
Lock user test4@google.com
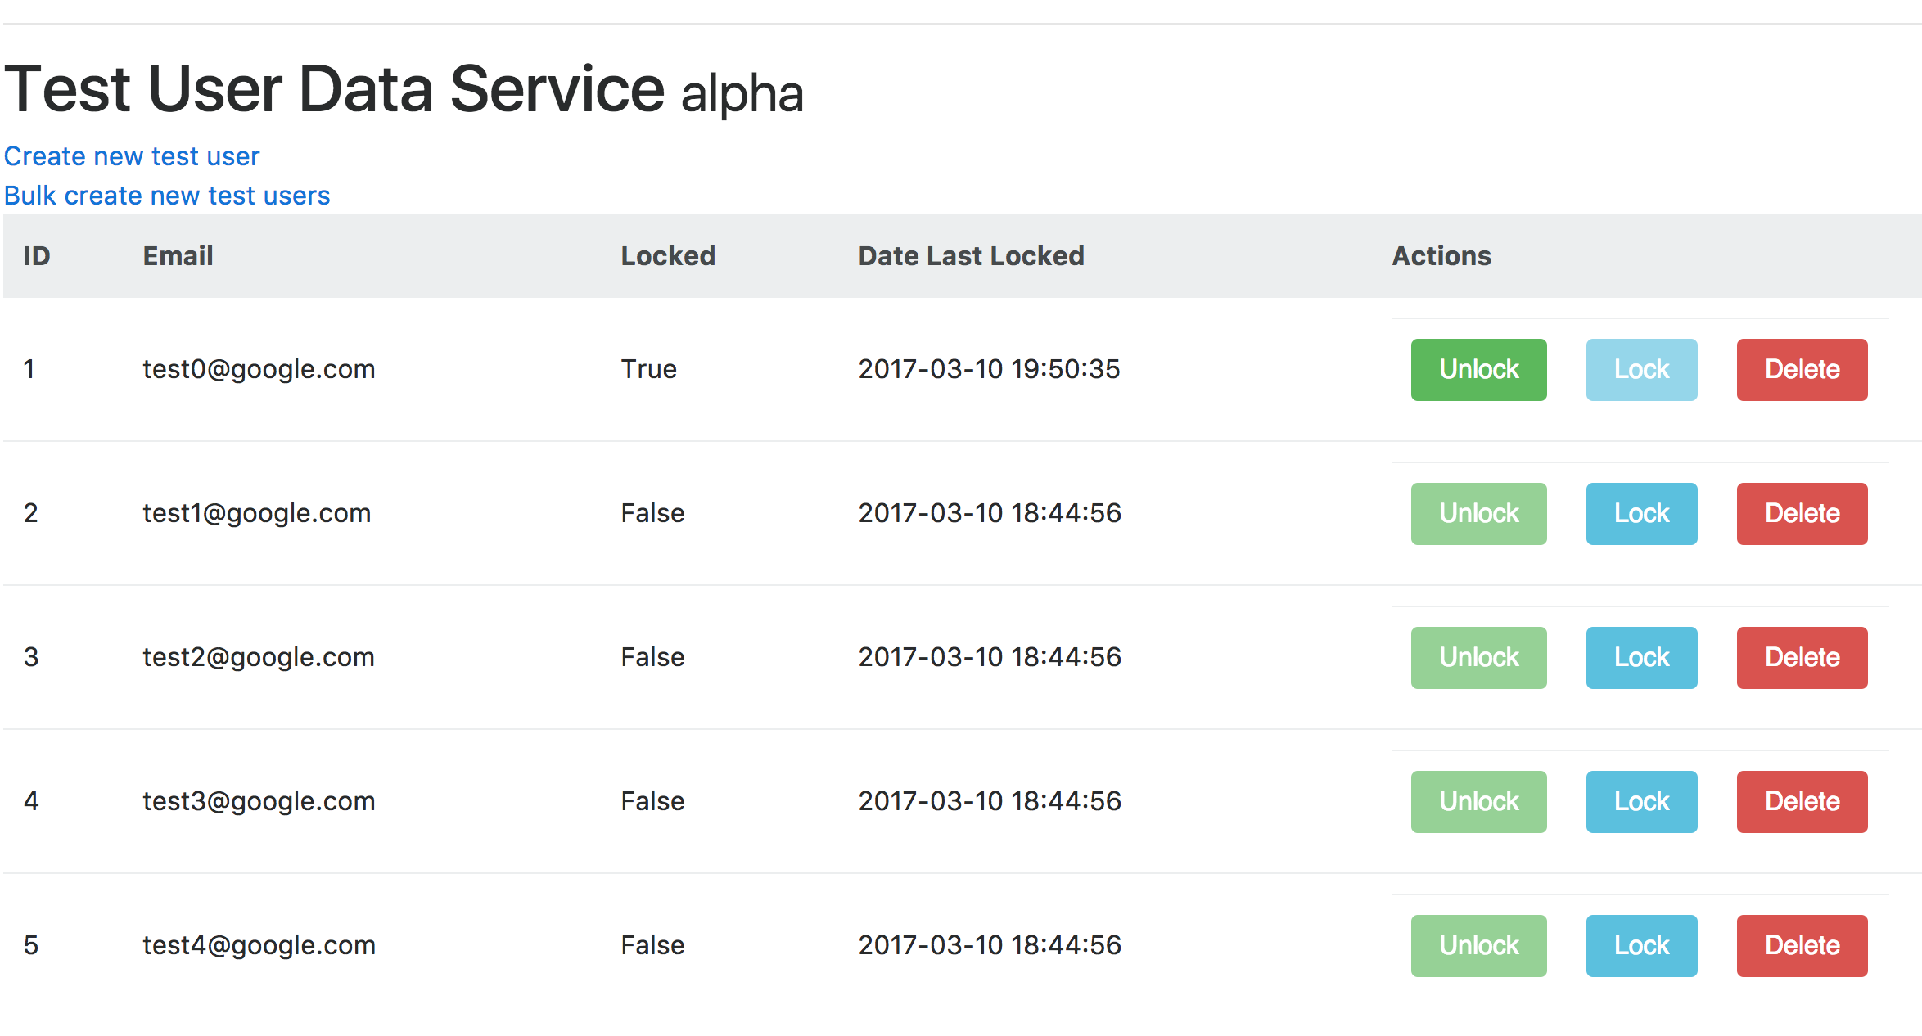tap(1641, 946)
